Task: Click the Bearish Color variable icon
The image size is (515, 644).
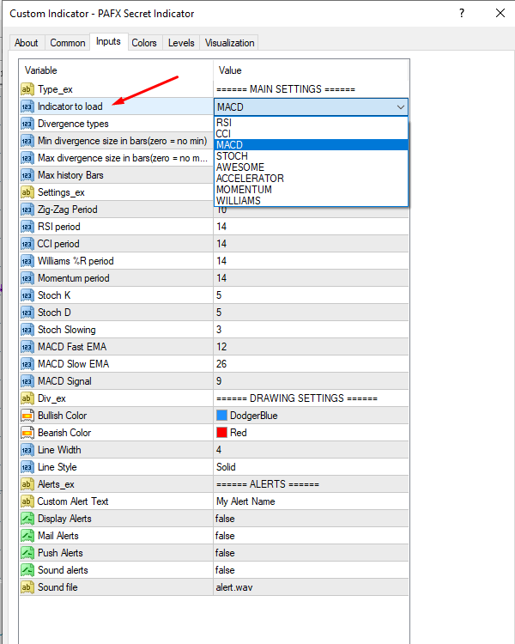Action: pos(27,433)
